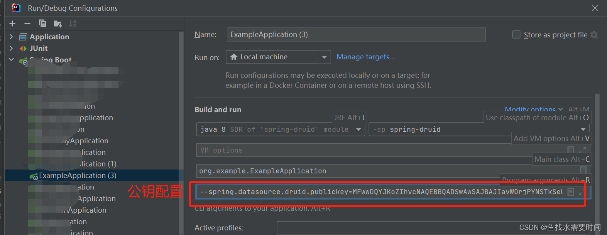Sort configurations alphabetically

pos(73,23)
